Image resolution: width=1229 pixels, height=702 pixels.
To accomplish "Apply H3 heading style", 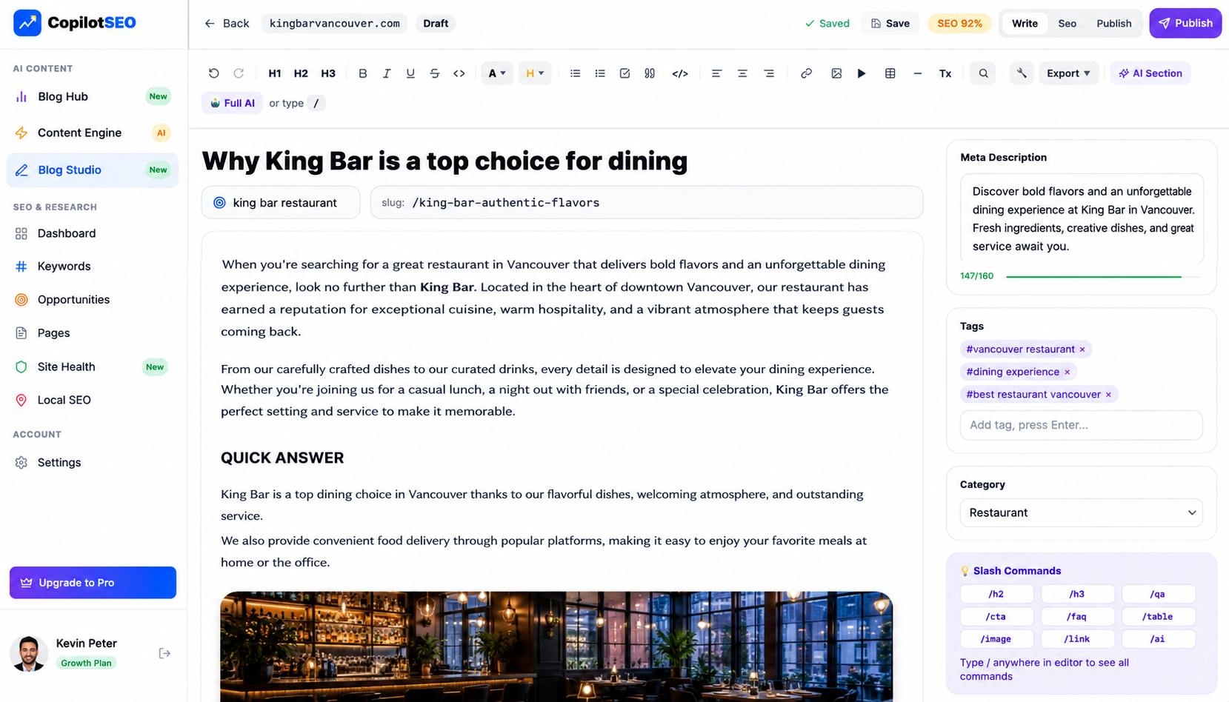I will coord(328,73).
